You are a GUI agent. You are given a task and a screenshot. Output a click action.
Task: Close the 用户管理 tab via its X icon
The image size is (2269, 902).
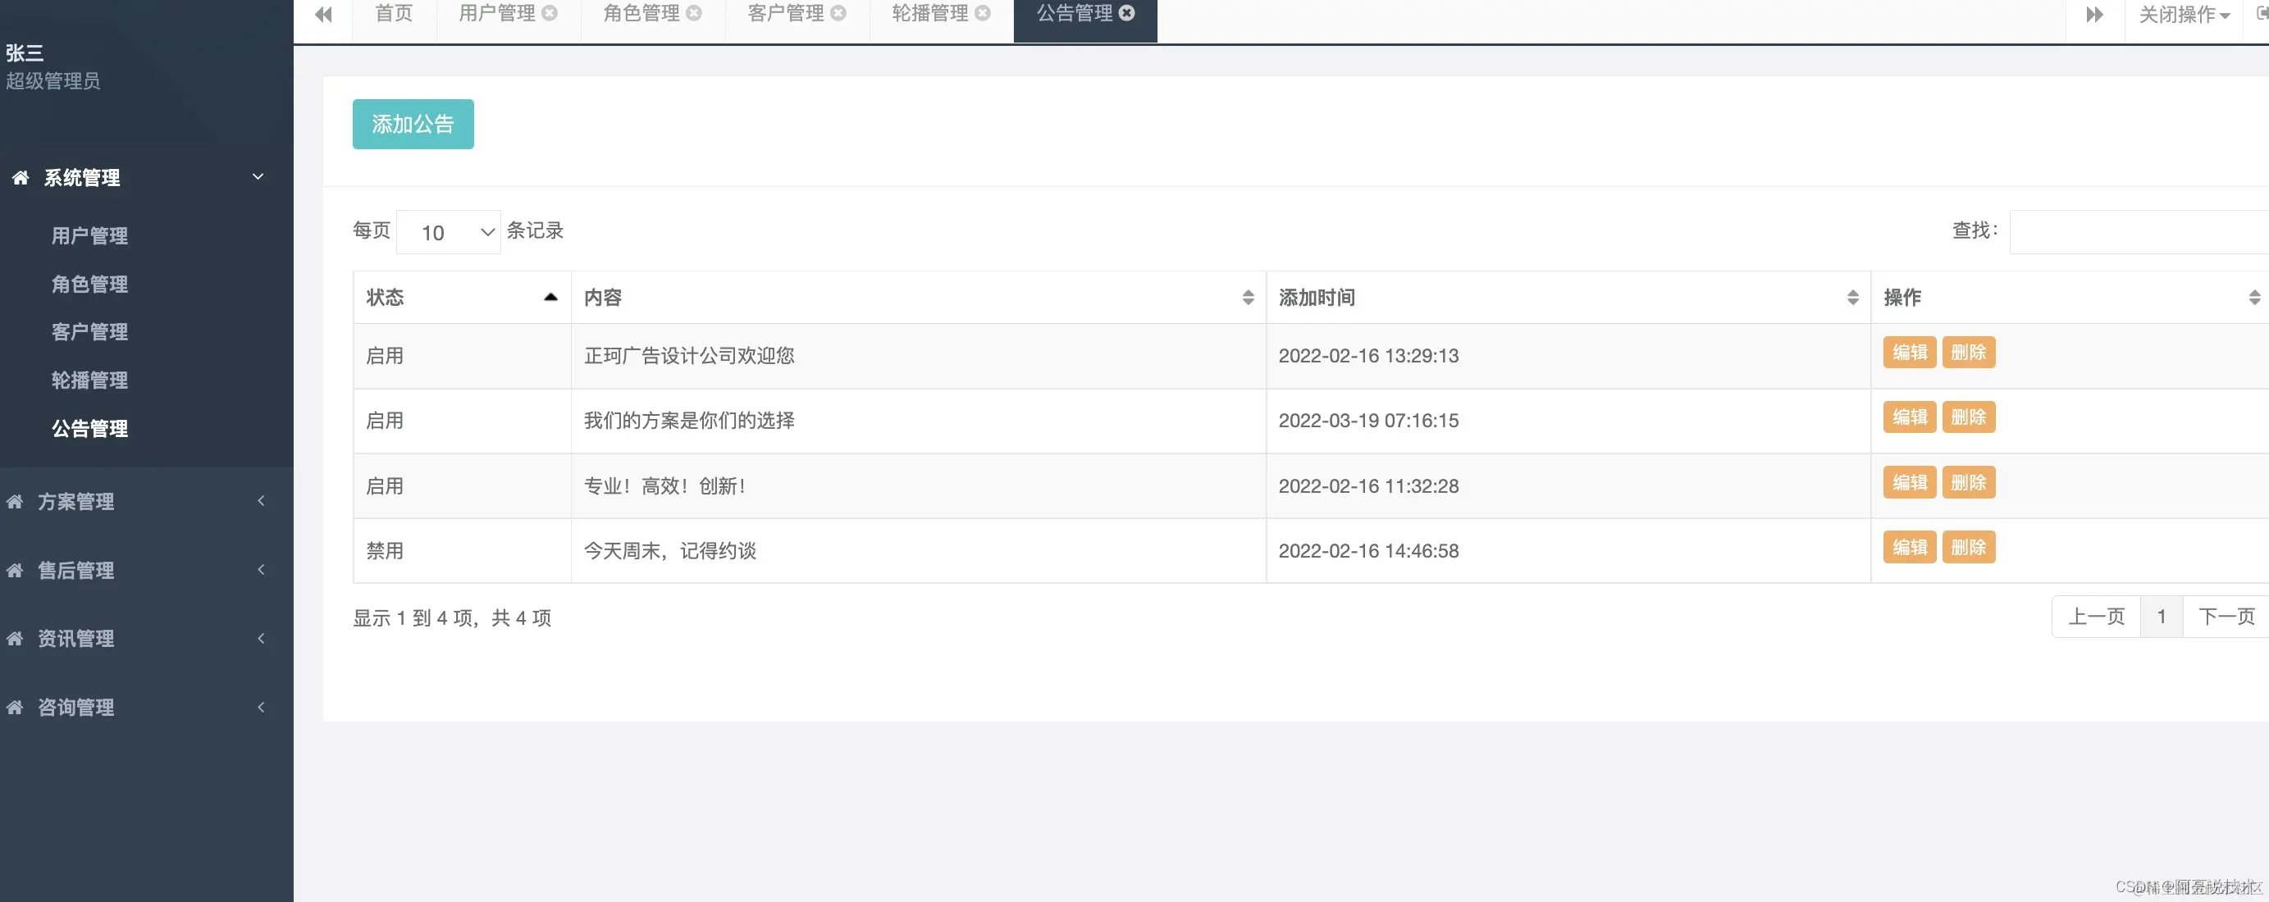coord(550,13)
